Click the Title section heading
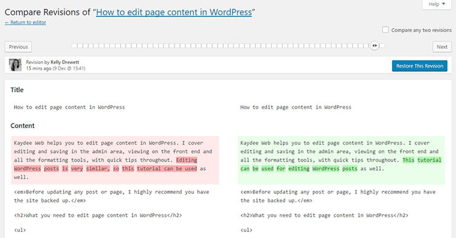Screen dimensions: 456x238 point(17,90)
